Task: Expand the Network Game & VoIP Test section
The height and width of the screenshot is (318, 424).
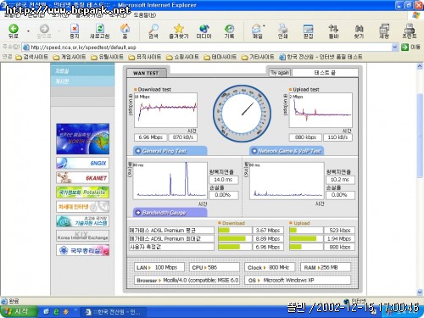Action: coord(287,151)
